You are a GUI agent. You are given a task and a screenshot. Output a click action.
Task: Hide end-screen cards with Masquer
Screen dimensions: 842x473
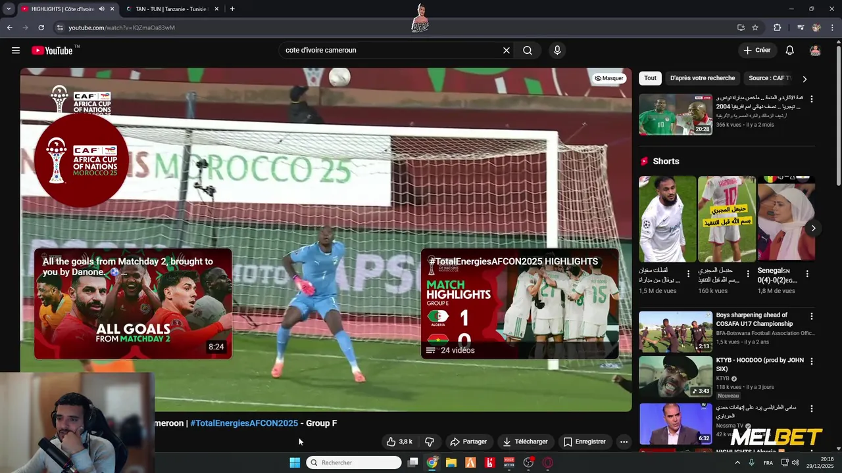point(609,78)
